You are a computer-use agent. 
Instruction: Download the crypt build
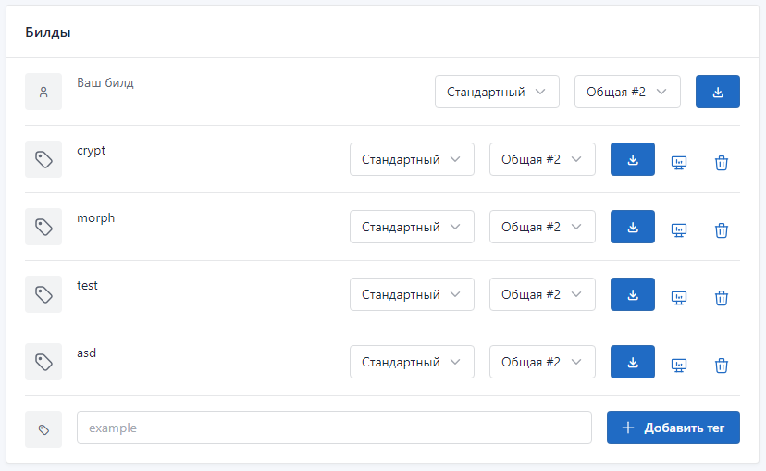point(633,159)
